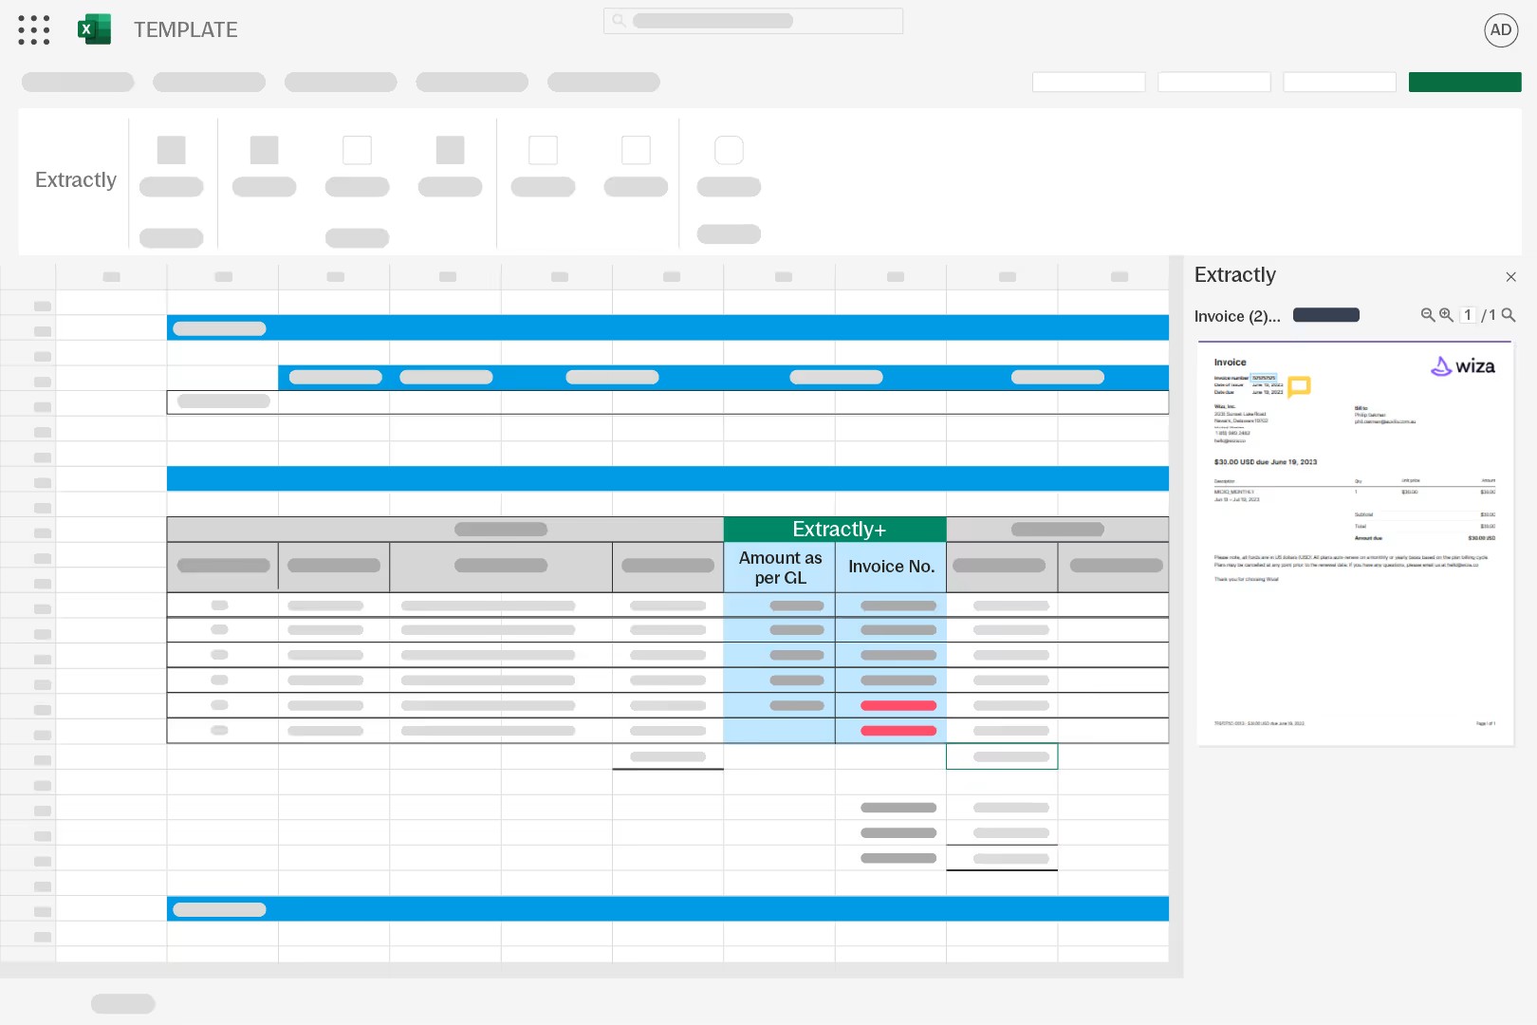Open the yellow comment bubble on invoice
Viewport: 1537px width, 1025px height.
coord(1299,386)
